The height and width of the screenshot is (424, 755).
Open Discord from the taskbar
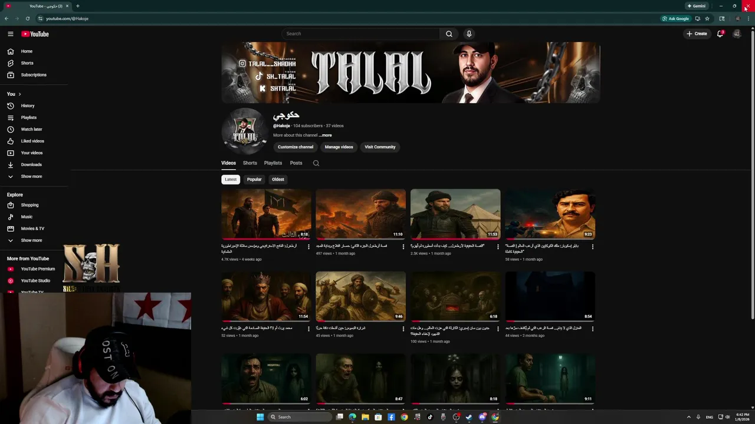pyautogui.click(x=482, y=417)
